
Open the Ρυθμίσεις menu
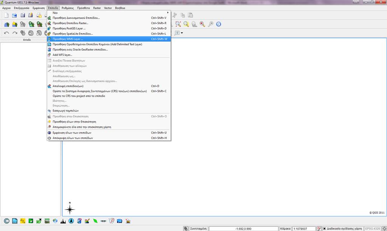click(x=68, y=8)
